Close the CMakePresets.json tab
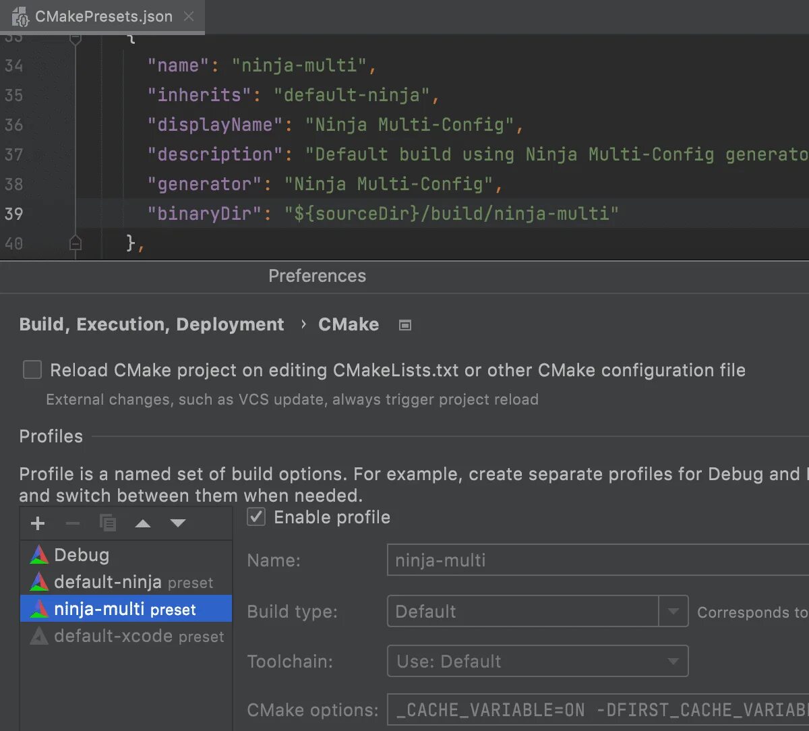 tap(189, 17)
